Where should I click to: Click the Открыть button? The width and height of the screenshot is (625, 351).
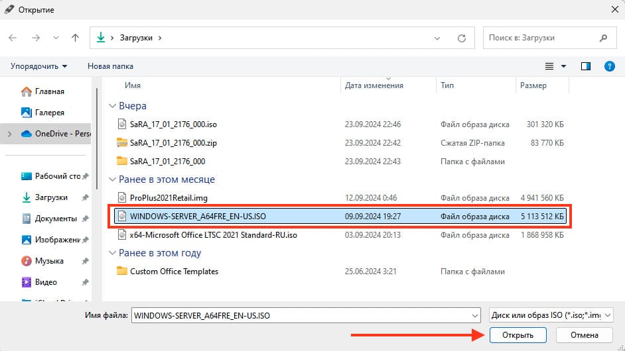[518, 335]
